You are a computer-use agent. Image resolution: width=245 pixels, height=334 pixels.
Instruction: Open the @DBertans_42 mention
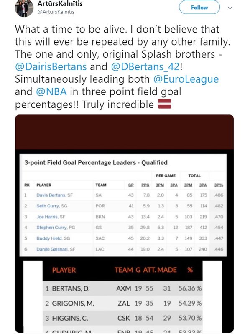pyautogui.click(x=145, y=67)
